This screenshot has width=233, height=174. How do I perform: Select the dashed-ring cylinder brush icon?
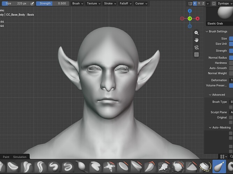(205, 167)
